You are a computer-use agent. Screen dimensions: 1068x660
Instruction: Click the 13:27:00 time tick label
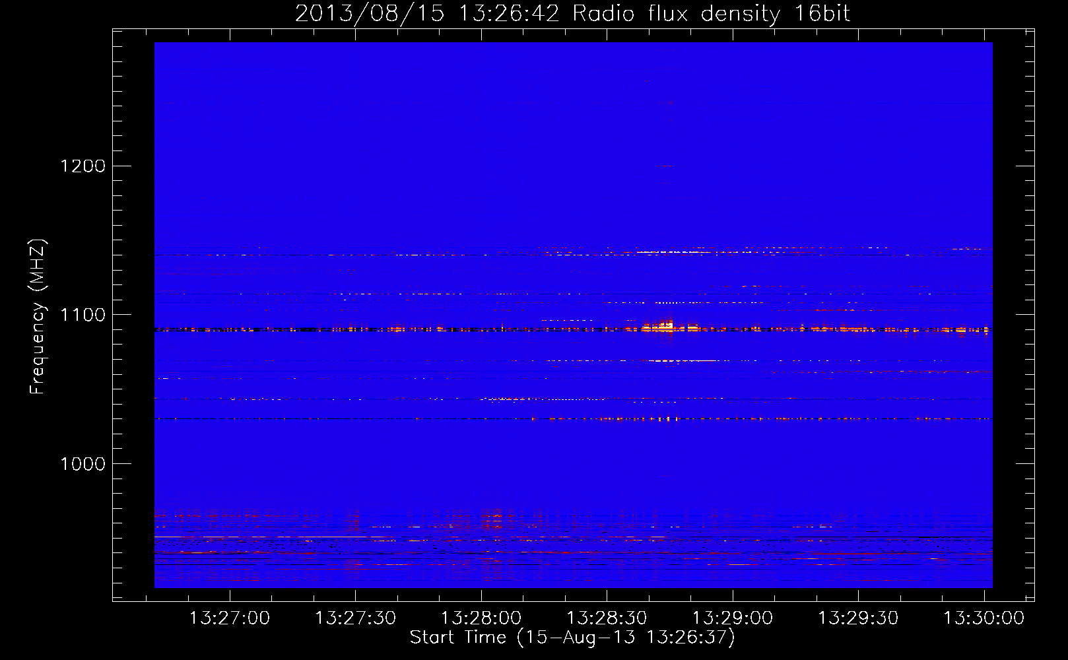coord(230,618)
